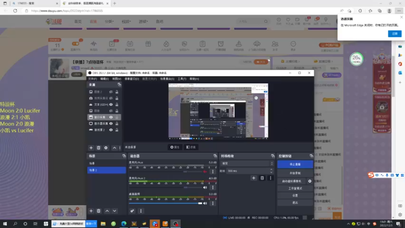This screenshot has width=405, height=228.
Task: Open the 视图(V) menu in OBS
Action: tap(116, 79)
